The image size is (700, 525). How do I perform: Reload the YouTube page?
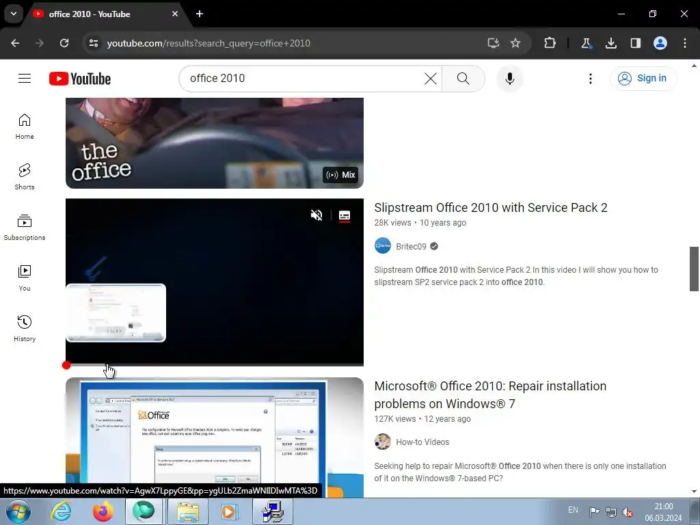click(64, 43)
